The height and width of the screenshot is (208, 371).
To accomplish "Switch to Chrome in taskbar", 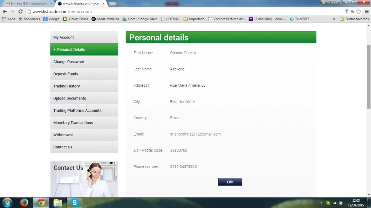I will click(x=41, y=202).
